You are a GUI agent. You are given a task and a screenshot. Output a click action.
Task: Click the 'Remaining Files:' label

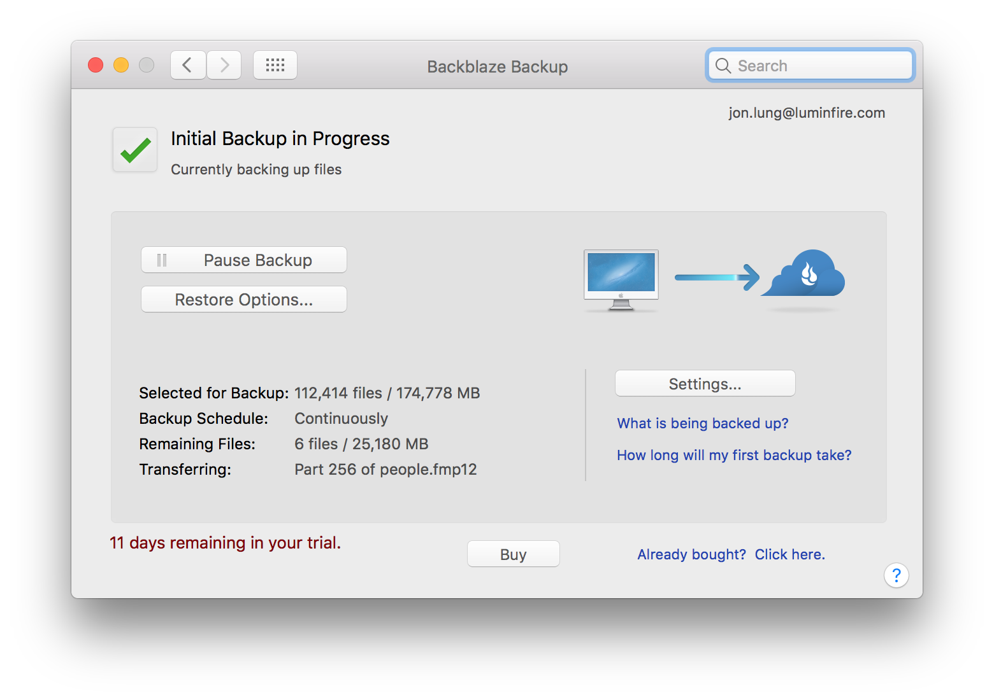pyautogui.click(x=198, y=444)
